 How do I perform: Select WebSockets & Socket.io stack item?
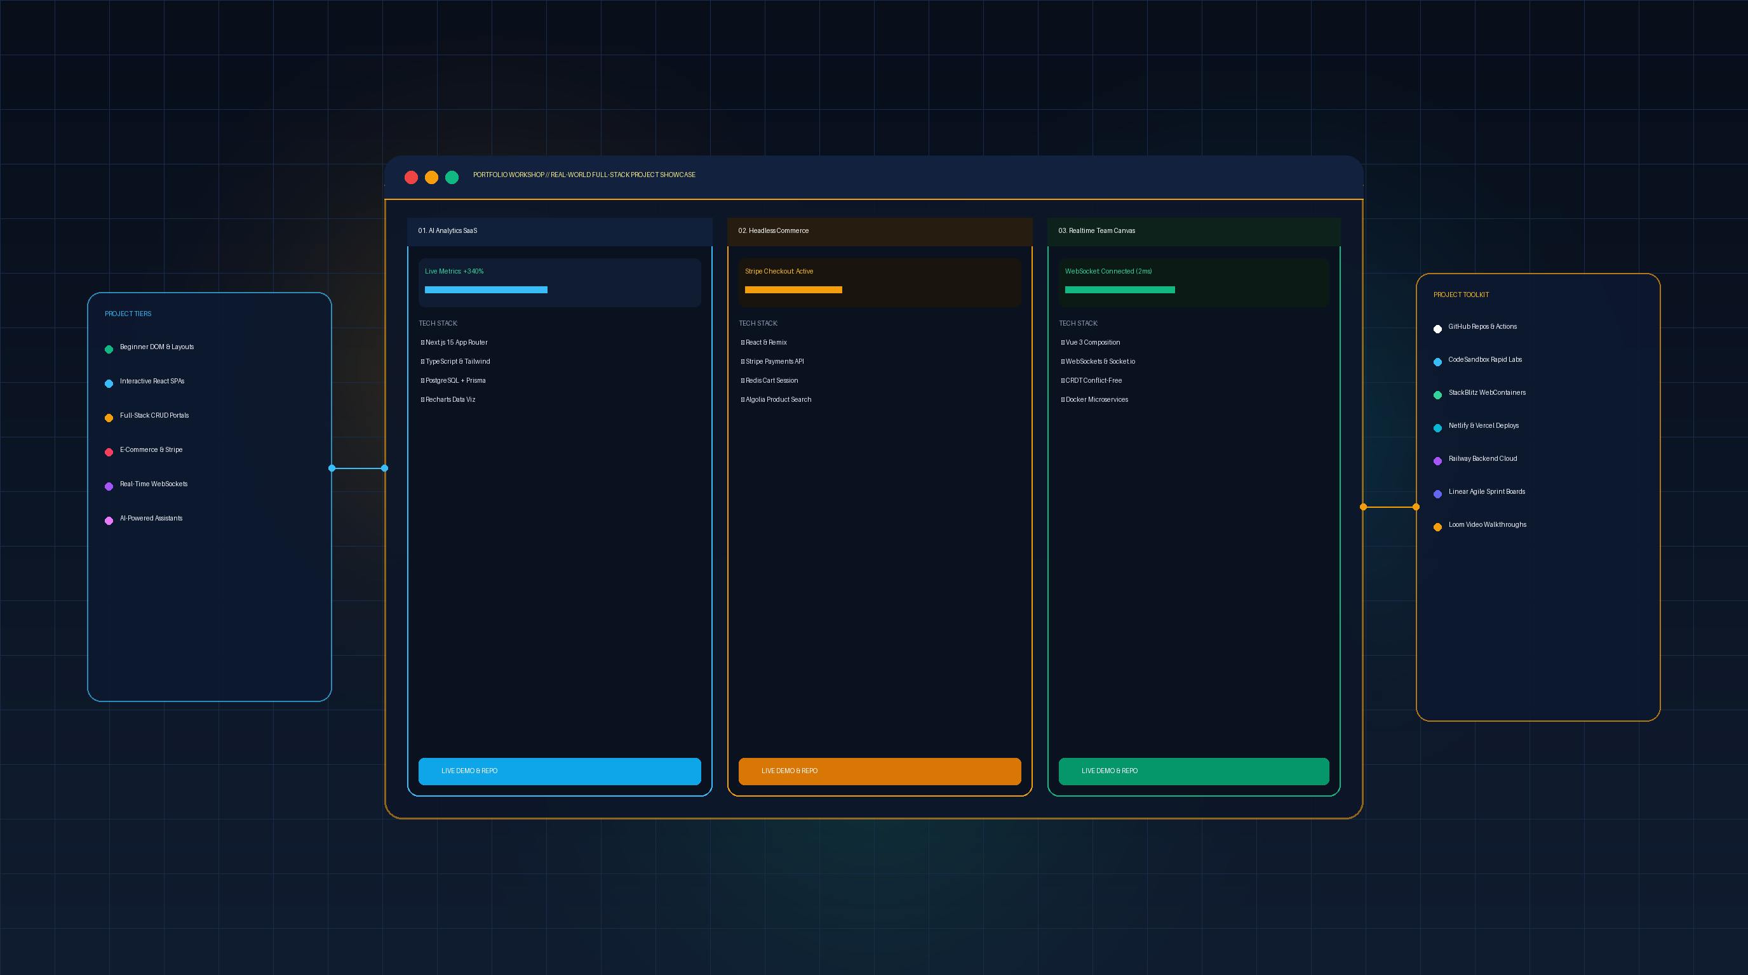[1098, 361]
